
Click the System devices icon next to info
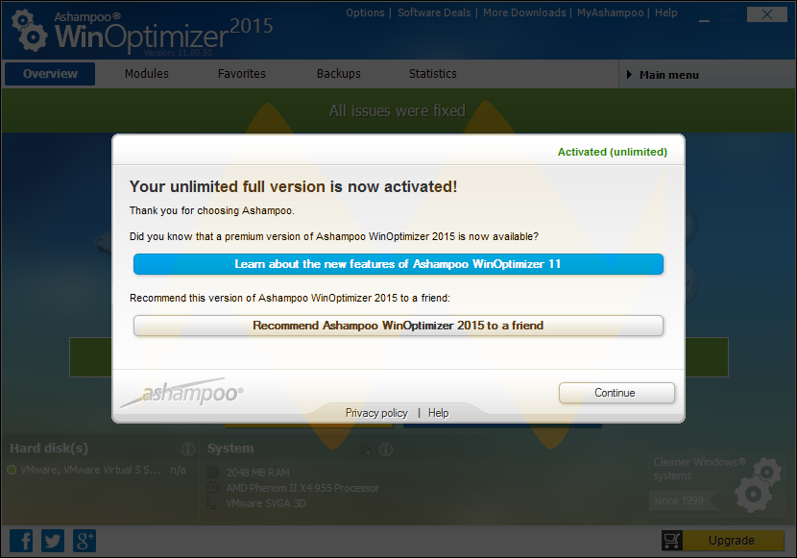[x=365, y=449]
